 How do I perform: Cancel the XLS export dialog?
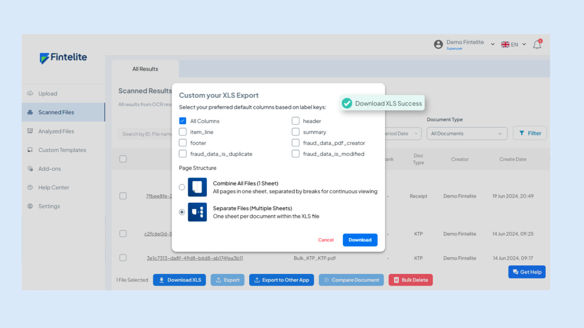326,240
